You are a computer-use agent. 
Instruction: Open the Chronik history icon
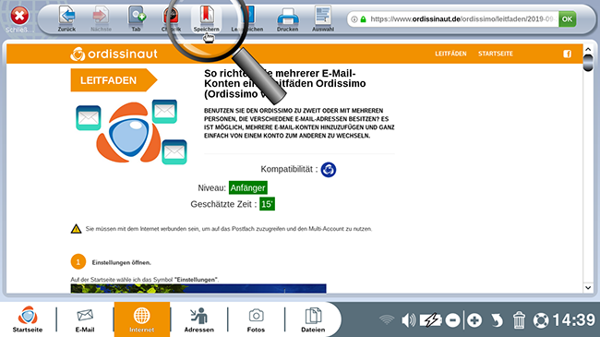(171, 18)
